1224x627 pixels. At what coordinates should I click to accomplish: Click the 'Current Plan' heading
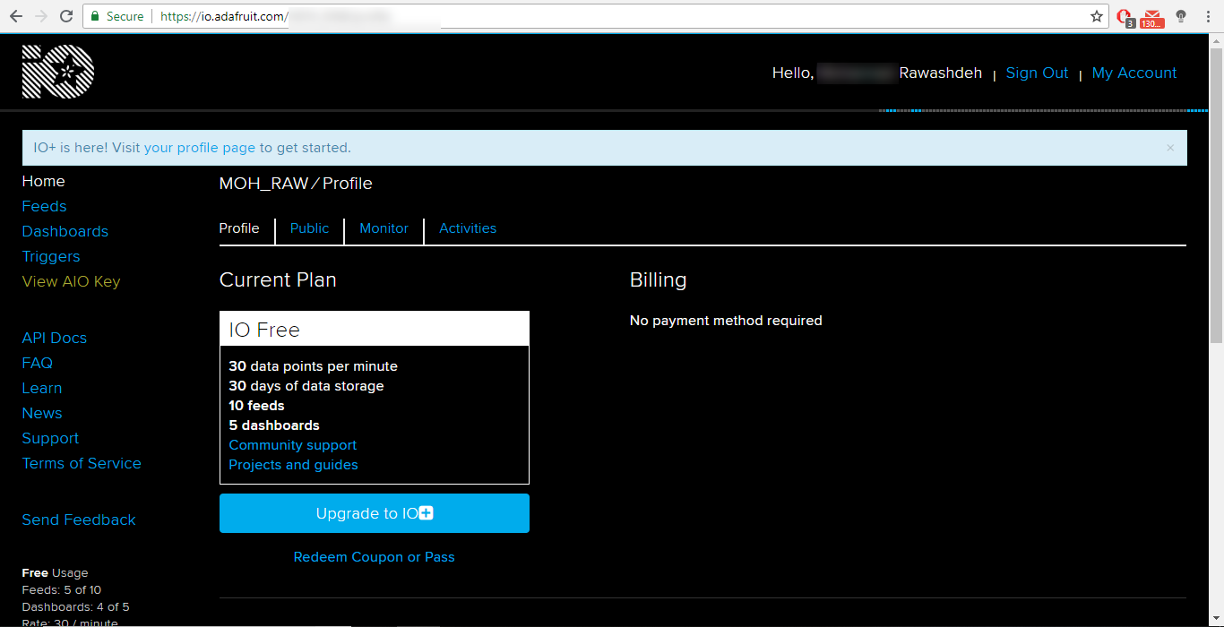pyautogui.click(x=278, y=280)
